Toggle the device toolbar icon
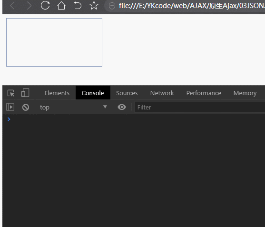Screen dimensions: 265x227 (x=25, y=93)
